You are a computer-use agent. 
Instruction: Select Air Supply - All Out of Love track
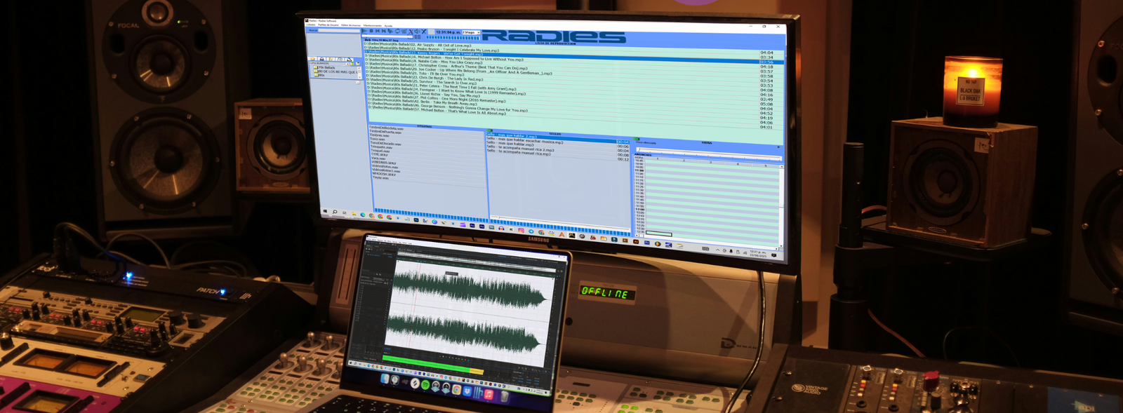coord(418,46)
